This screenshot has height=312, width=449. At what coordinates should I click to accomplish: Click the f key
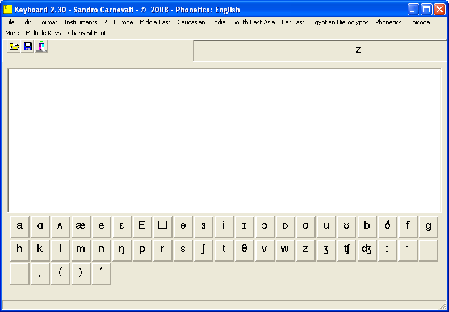[408, 227]
